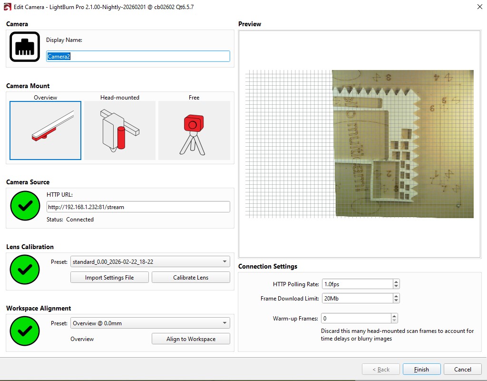Click the network camera icon beside Display Name
Viewport: 487px width, 381px height.
tap(25, 47)
